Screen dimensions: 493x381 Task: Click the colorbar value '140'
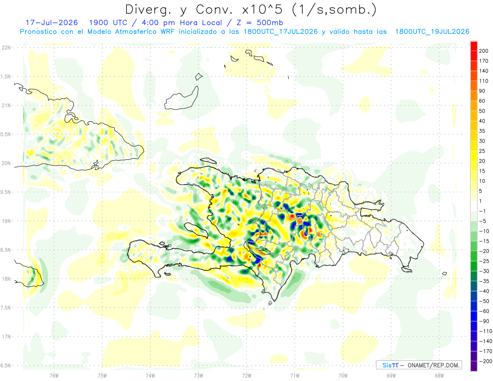(x=484, y=71)
